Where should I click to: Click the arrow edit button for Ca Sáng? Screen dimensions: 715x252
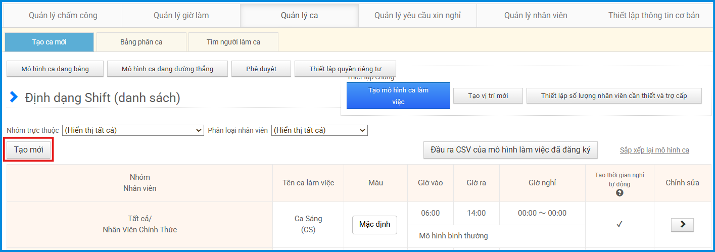[x=682, y=225]
